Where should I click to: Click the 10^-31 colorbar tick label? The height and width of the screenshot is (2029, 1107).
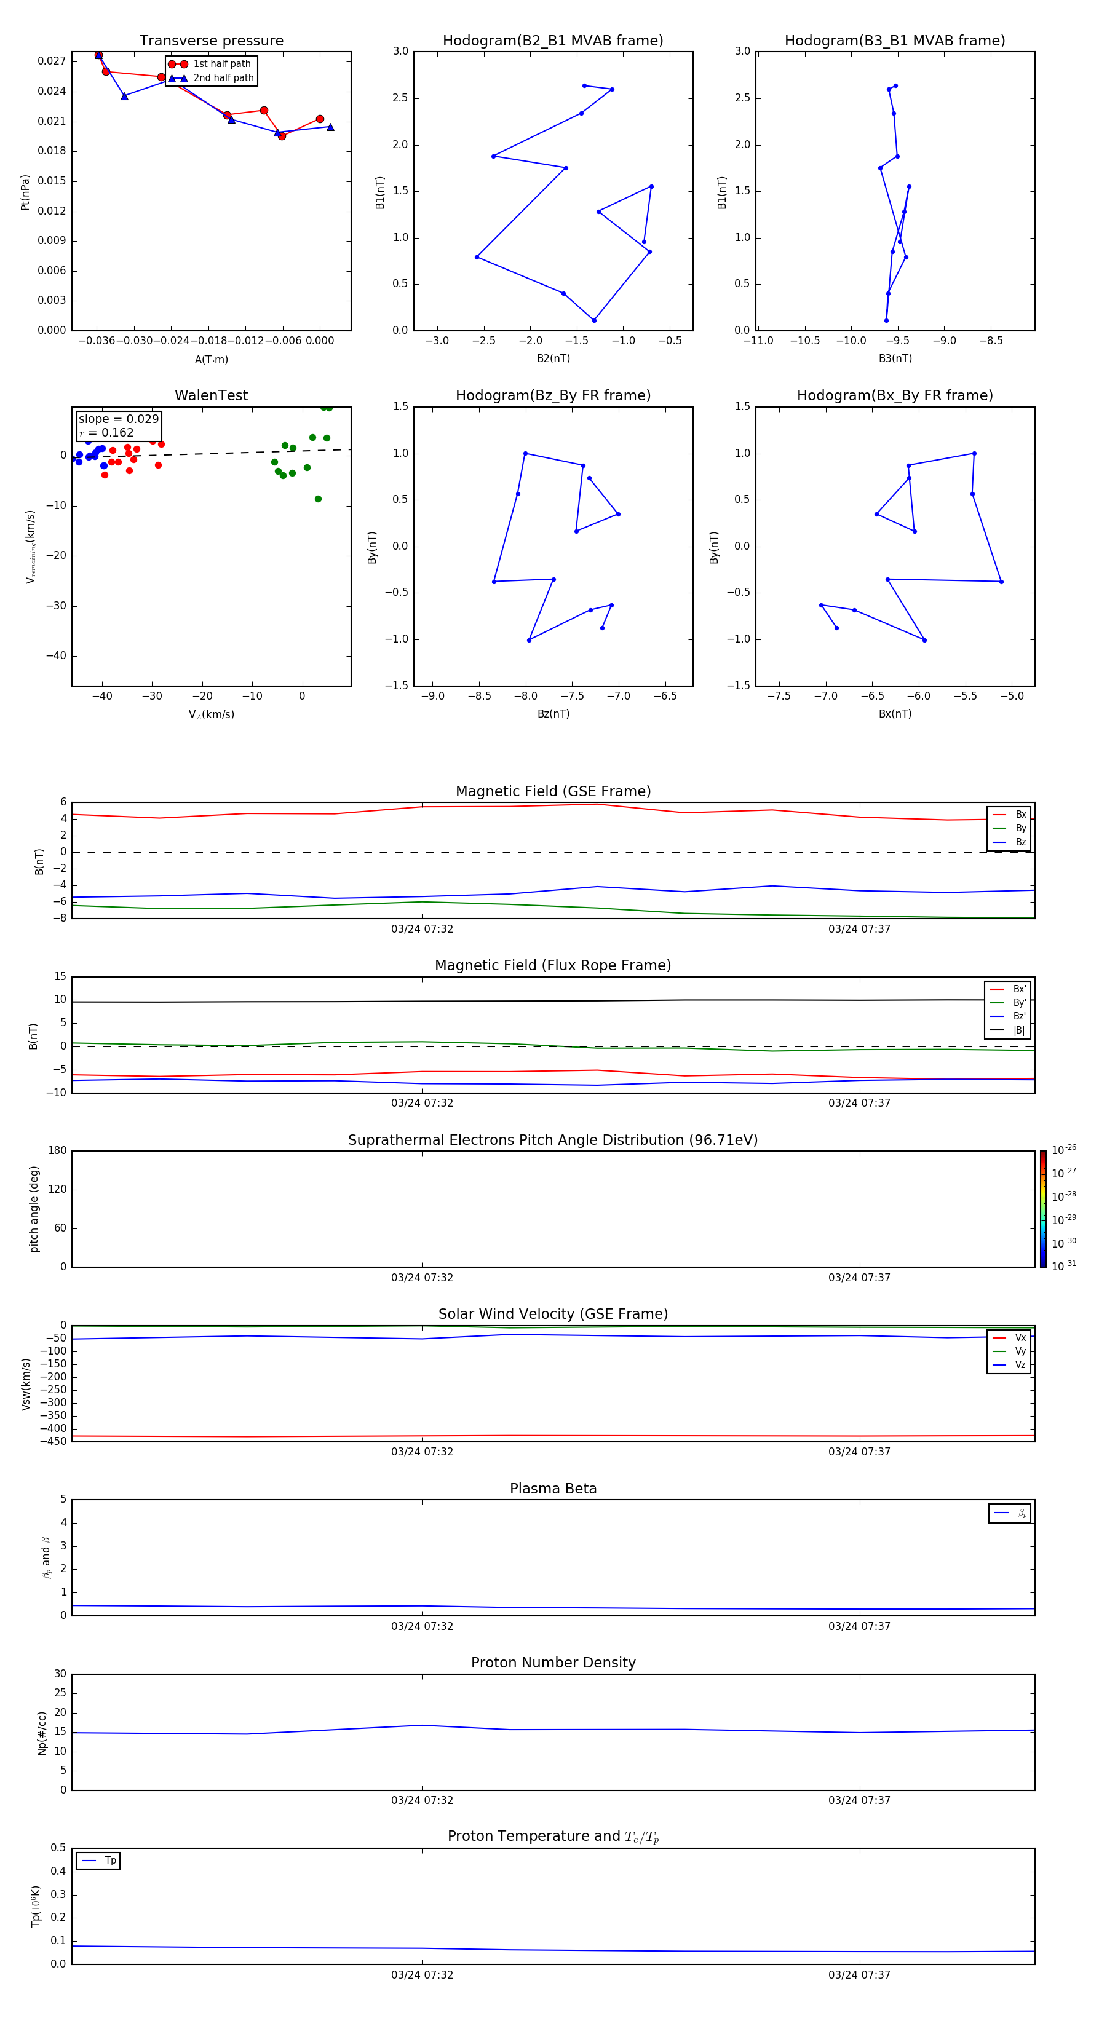coord(1064,1266)
